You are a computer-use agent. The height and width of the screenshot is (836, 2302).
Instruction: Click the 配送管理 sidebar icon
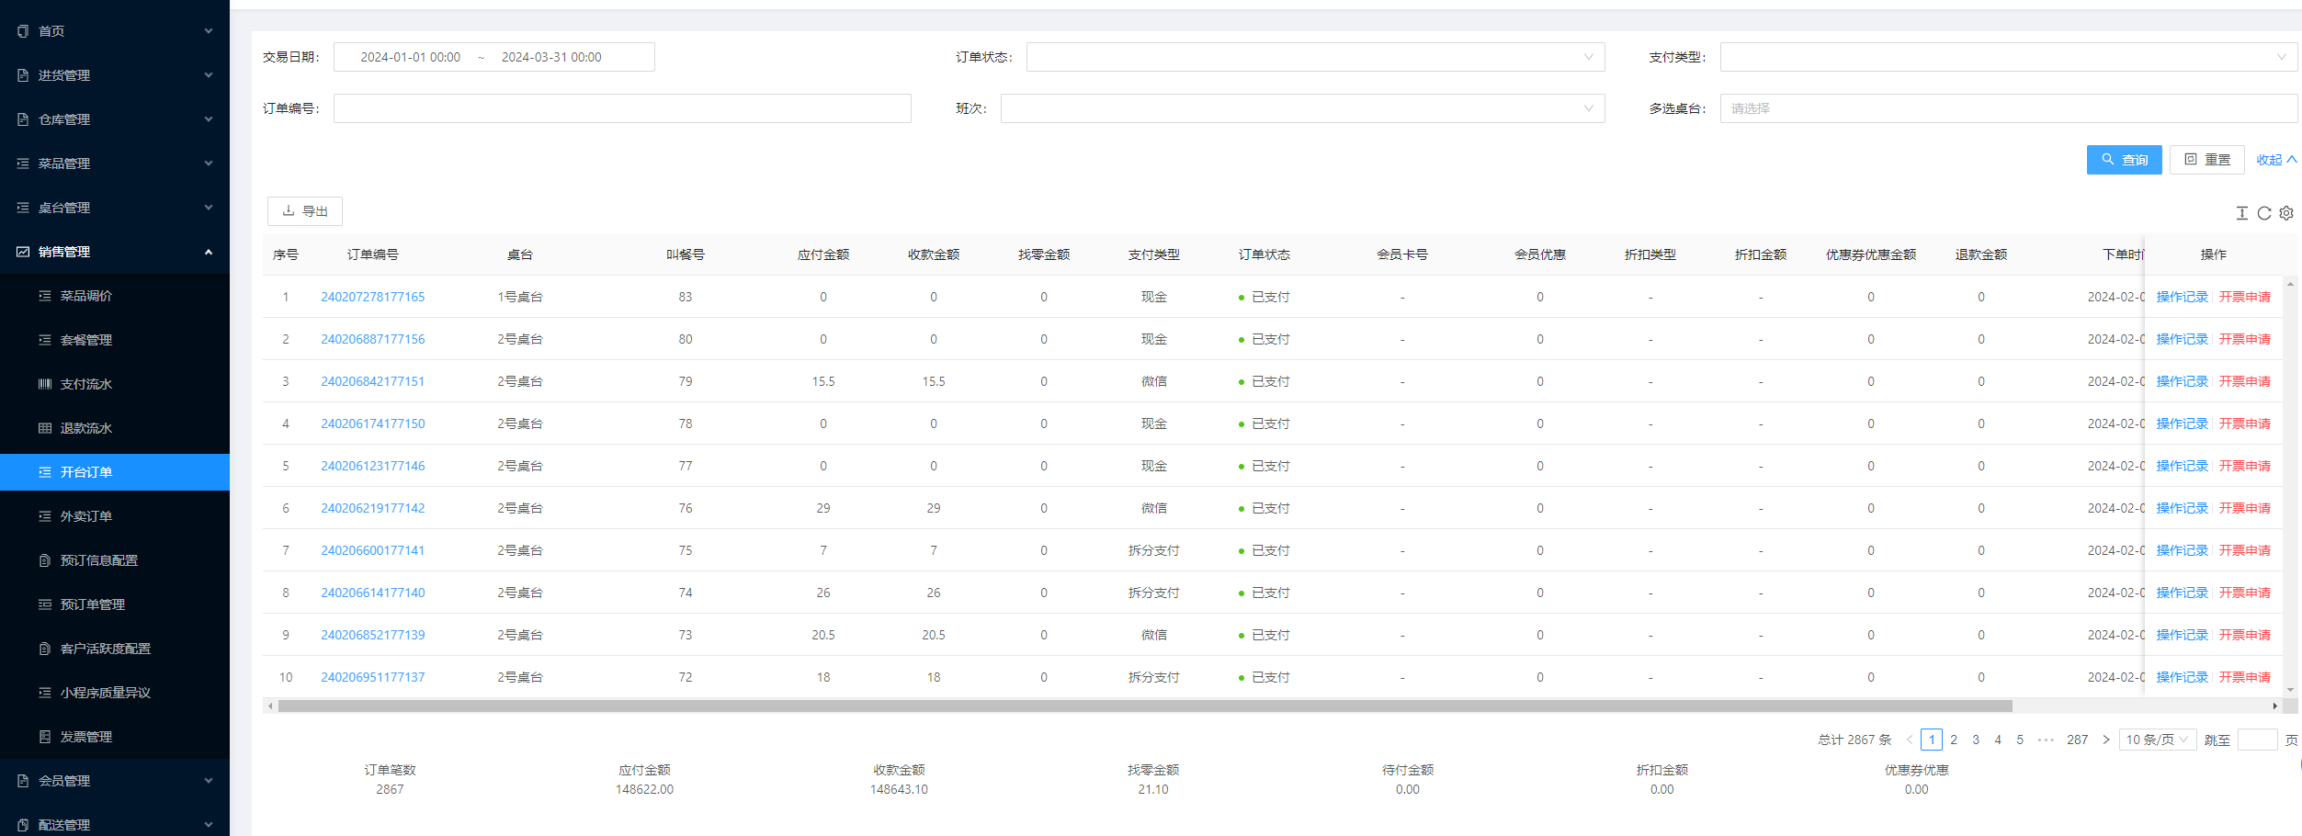click(x=23, y=825)
